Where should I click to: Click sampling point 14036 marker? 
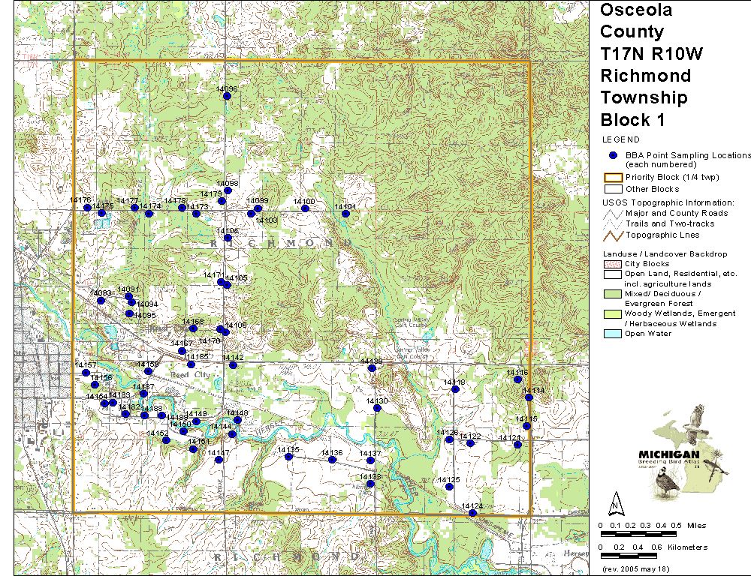tap(227, 96)
